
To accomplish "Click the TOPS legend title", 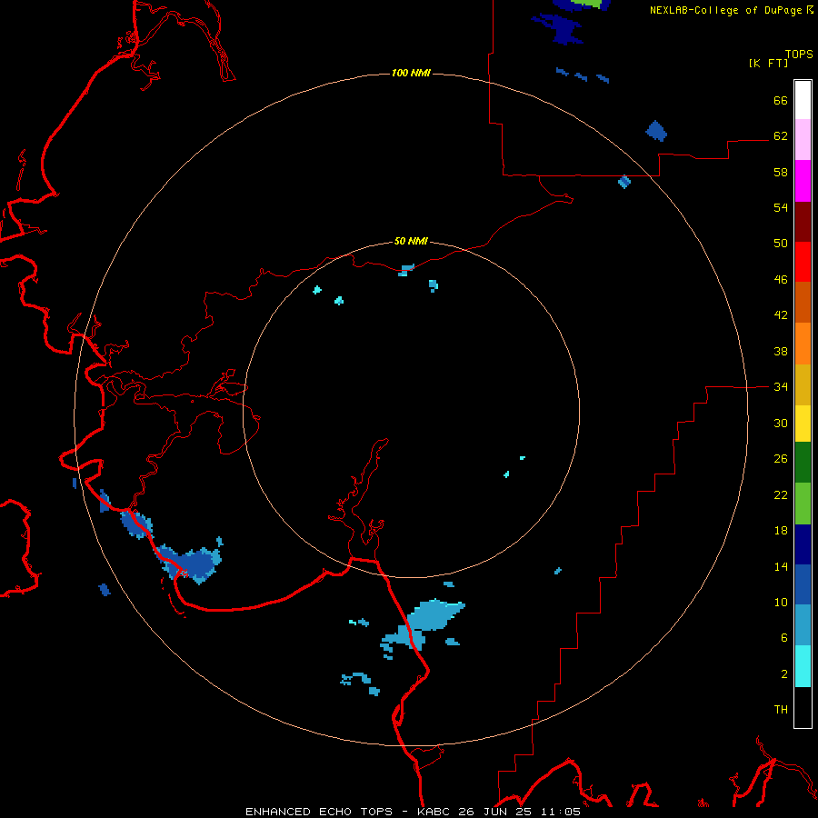I will tap(799, 54).
